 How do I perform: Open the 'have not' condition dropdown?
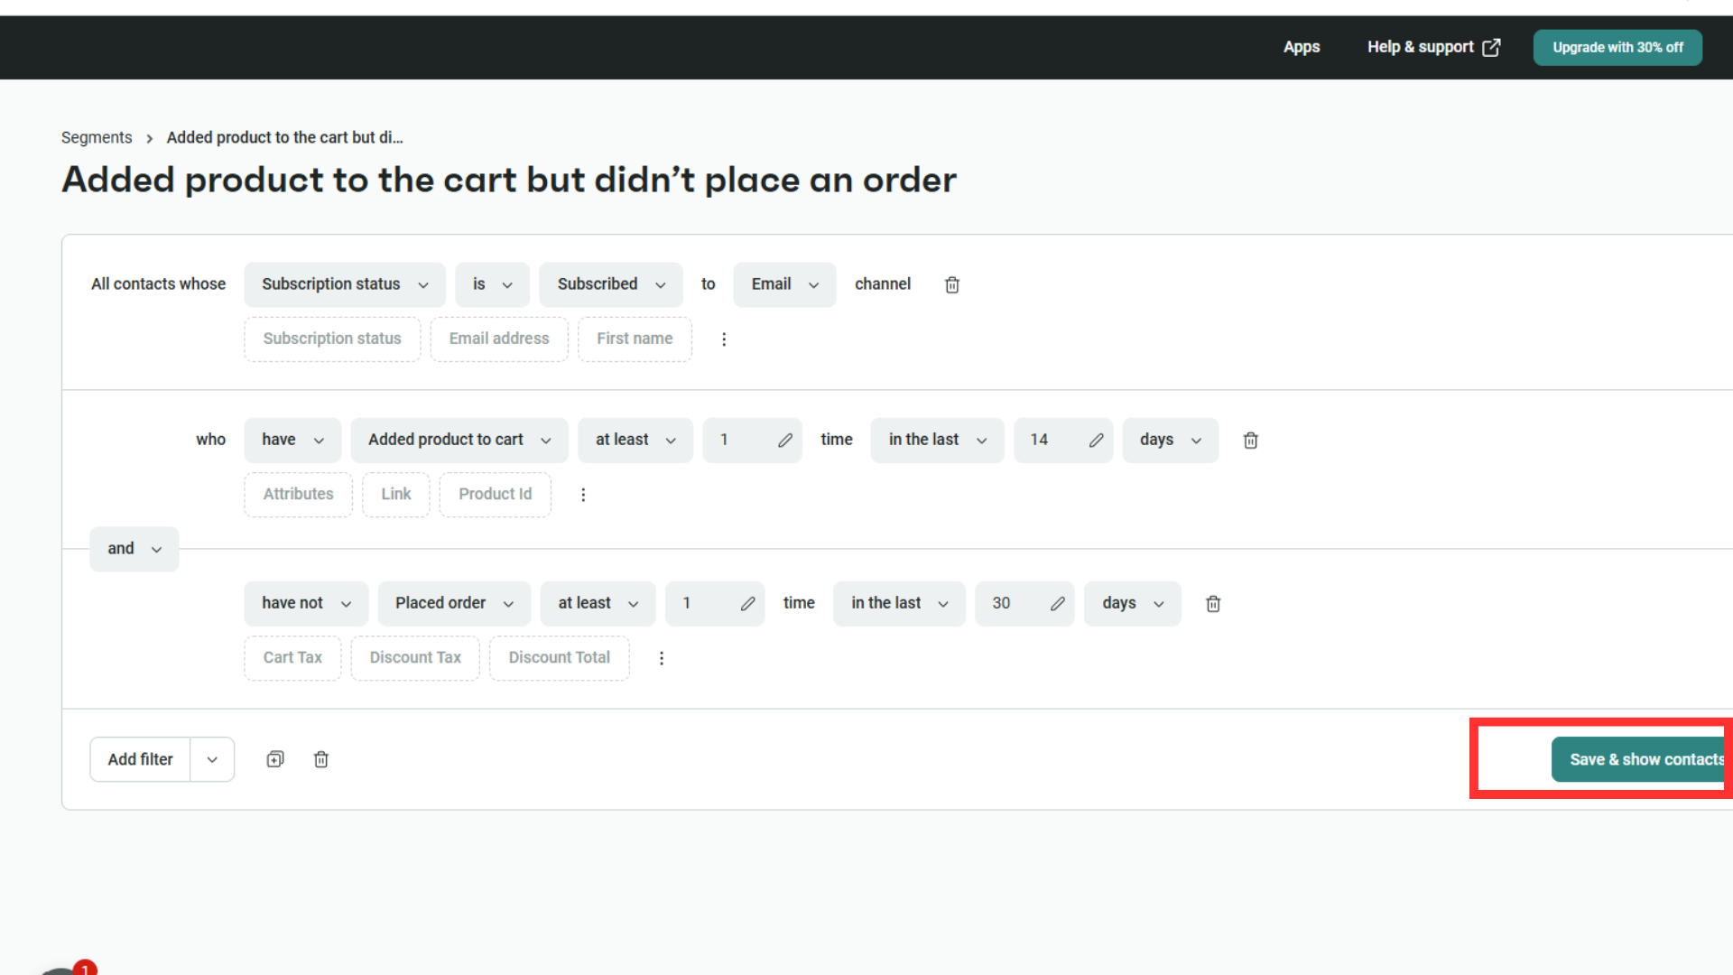click(x=305, y=603)
